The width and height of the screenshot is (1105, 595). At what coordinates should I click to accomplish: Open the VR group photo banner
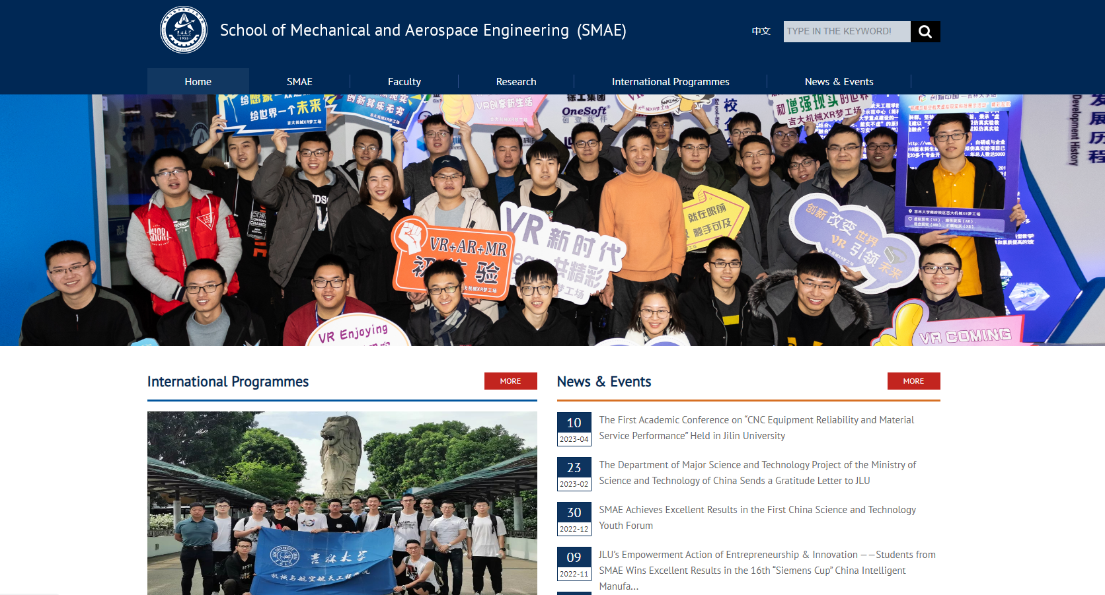coord(552,220)
